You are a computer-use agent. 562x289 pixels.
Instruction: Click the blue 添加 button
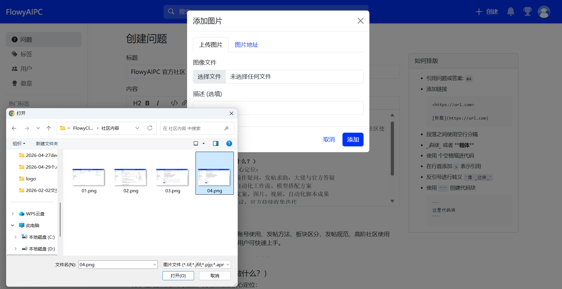[353, 139]
